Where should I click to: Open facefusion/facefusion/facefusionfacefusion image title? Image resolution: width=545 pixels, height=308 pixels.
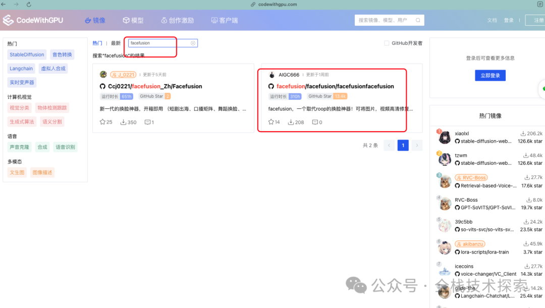click(335, 86)
